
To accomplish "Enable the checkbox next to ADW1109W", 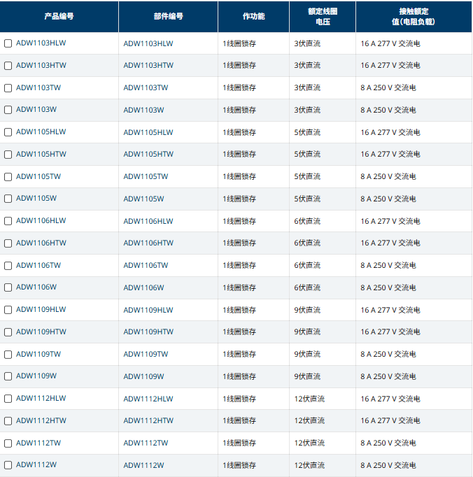I will click(8, 376).
